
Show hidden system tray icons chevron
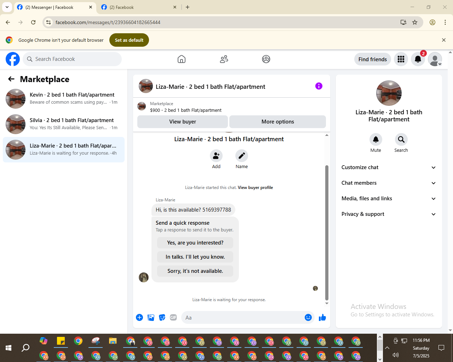(x=387, y=348)
